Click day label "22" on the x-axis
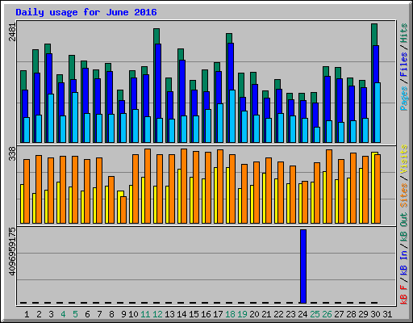 278,314
